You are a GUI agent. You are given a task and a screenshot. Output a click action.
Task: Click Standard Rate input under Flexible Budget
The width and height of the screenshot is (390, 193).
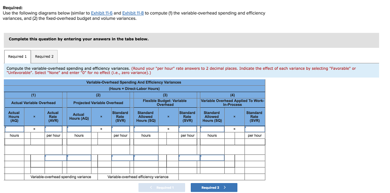click(188, 129)
